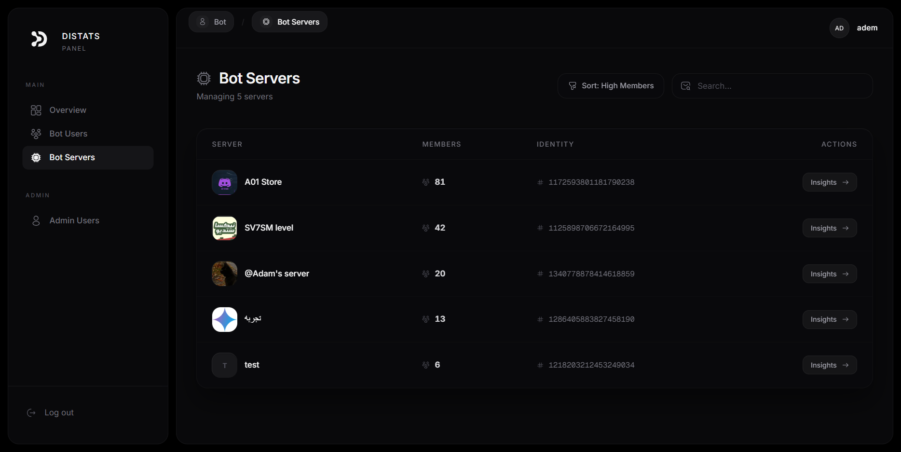Select Bot Servers in the breadcrumb

[289, 22]
